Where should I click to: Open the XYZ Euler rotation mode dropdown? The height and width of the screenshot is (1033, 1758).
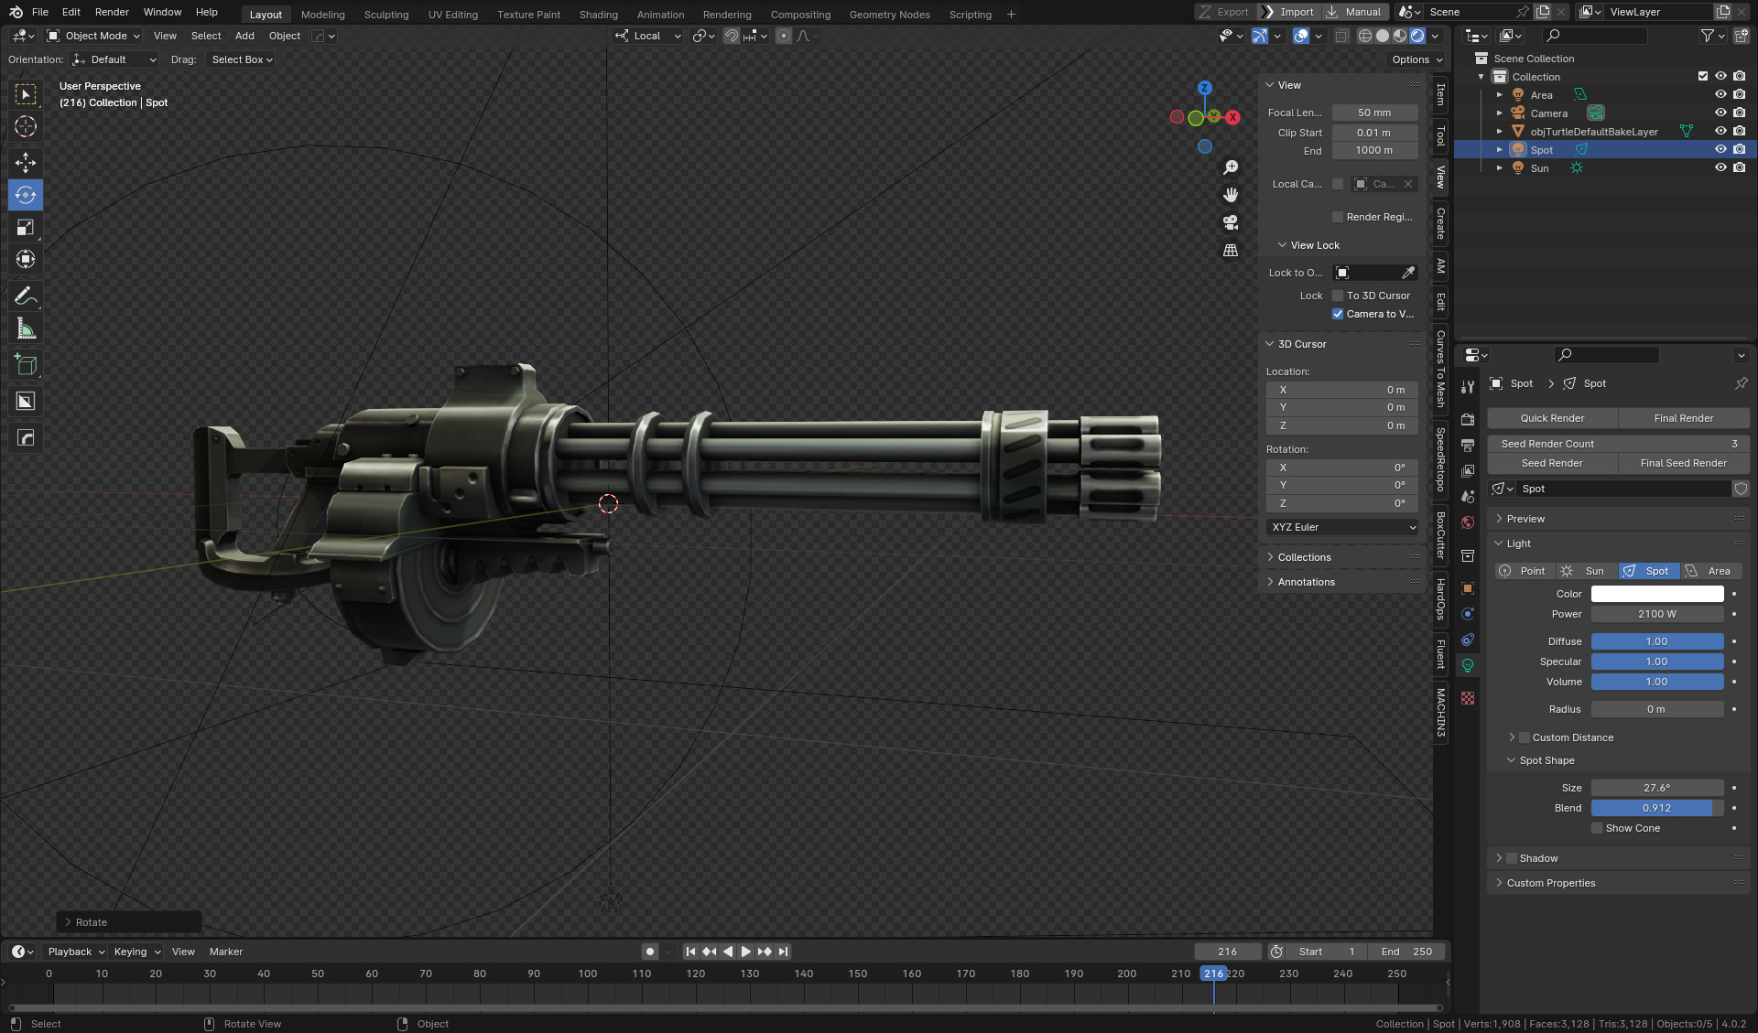tap(1342, 527)
